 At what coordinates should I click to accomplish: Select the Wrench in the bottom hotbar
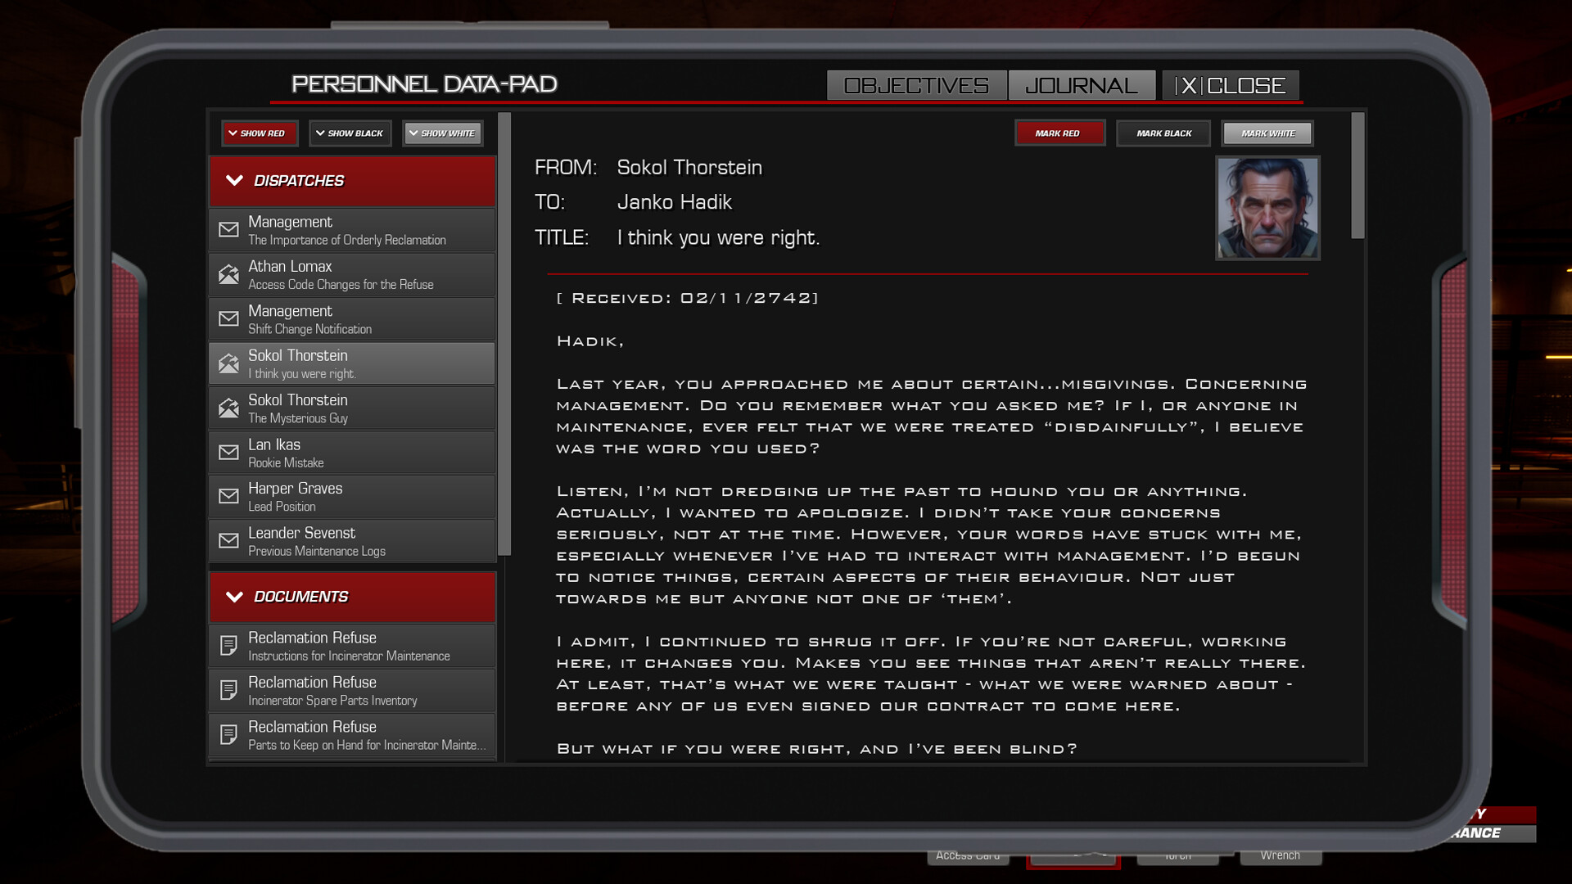tap(1281, 855)
